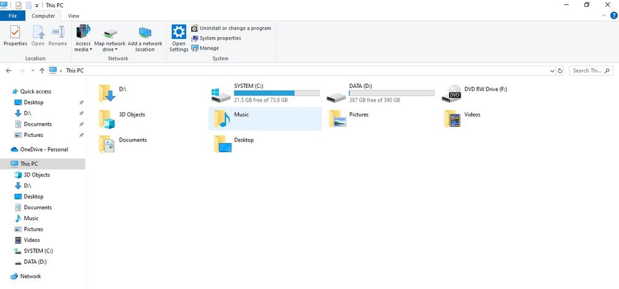
Task: Open pinned Desktop under Quick access
Action: click(x=33, y=102)
